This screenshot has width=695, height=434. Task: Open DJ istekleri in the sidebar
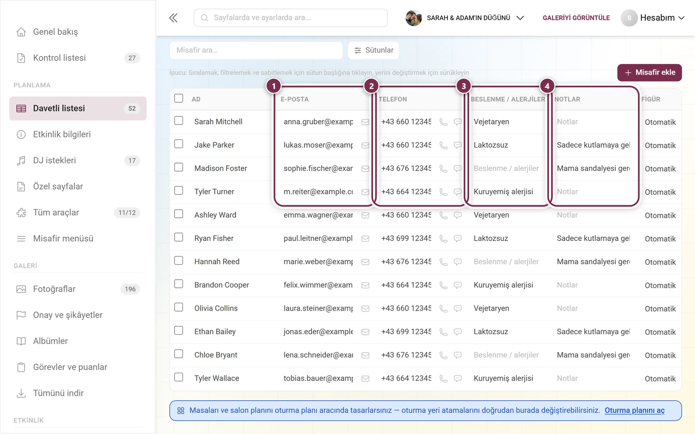(78, 161)
